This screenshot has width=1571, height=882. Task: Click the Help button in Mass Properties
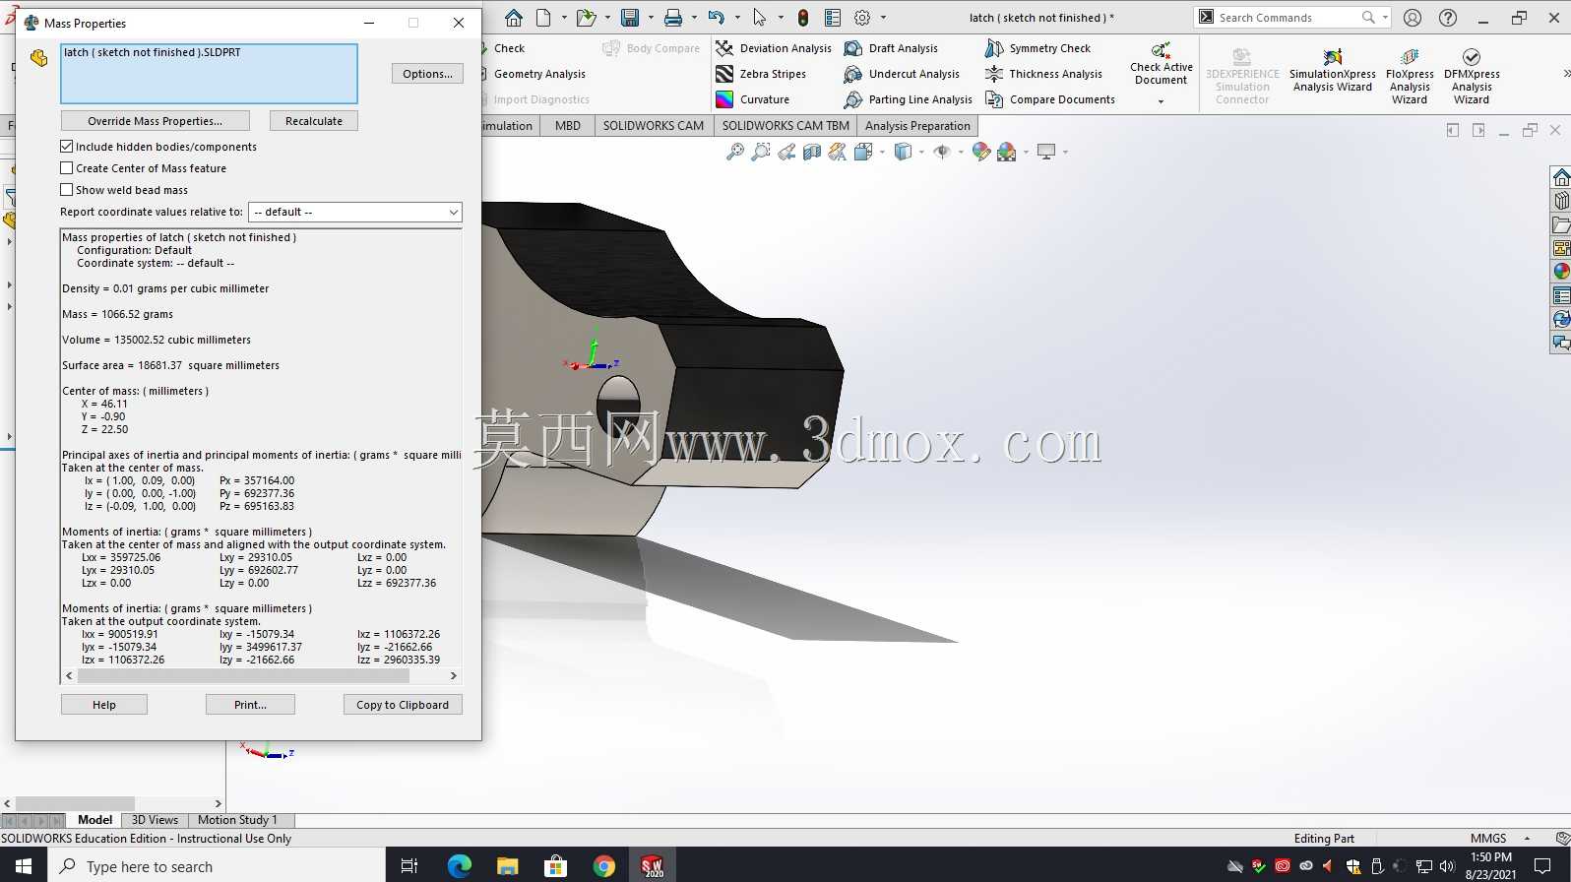coord(104,705)
